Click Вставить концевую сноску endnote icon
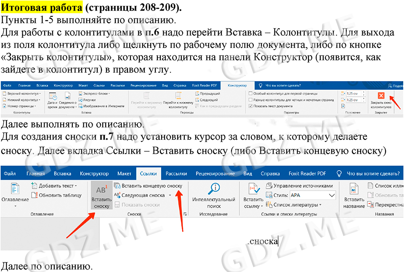Image resolution: width=404 pixels, height=272 pixels. pyautogui.click(x=118, y=186)
